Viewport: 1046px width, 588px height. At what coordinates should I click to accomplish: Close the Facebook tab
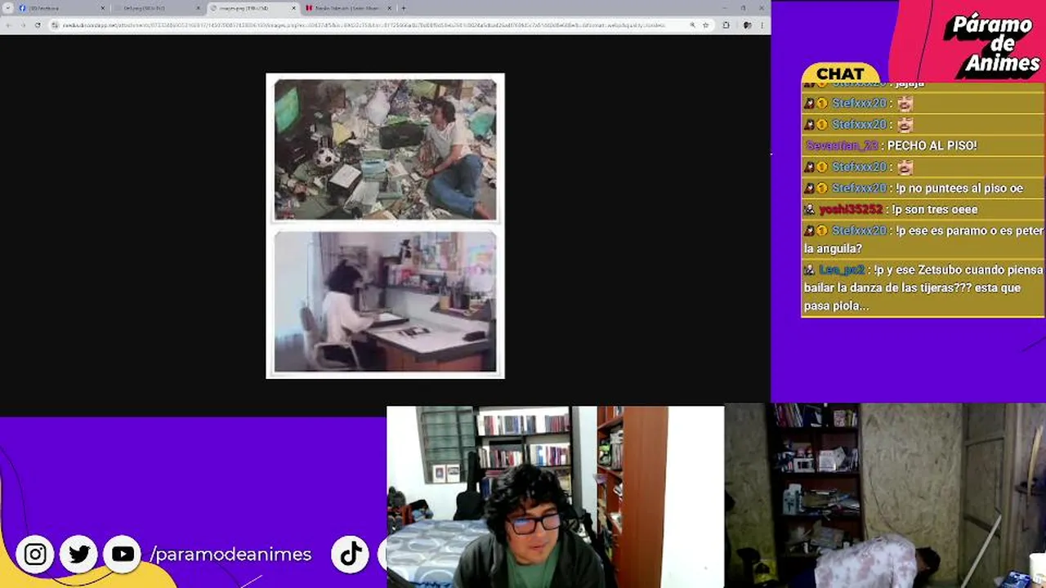[103, 8]
